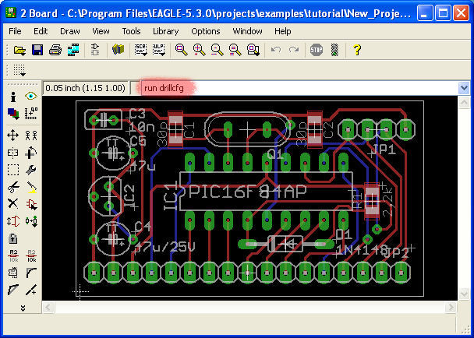Screen dimensions: 474x338
Task: Select the Cut scissors tool
Action: [x=13, y=187]
